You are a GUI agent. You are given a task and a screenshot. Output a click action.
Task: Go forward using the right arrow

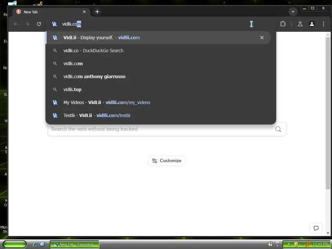coord(27,24)
